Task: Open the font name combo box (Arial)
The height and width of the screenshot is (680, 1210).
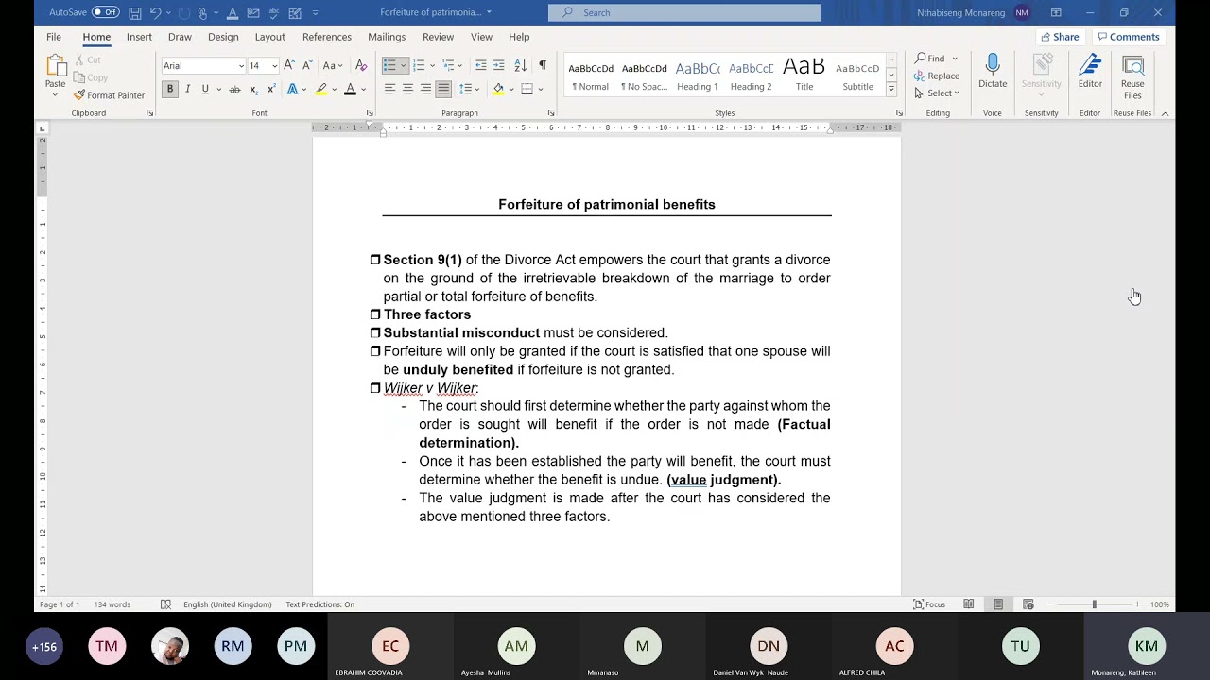Action: click(x=203, y=65)
